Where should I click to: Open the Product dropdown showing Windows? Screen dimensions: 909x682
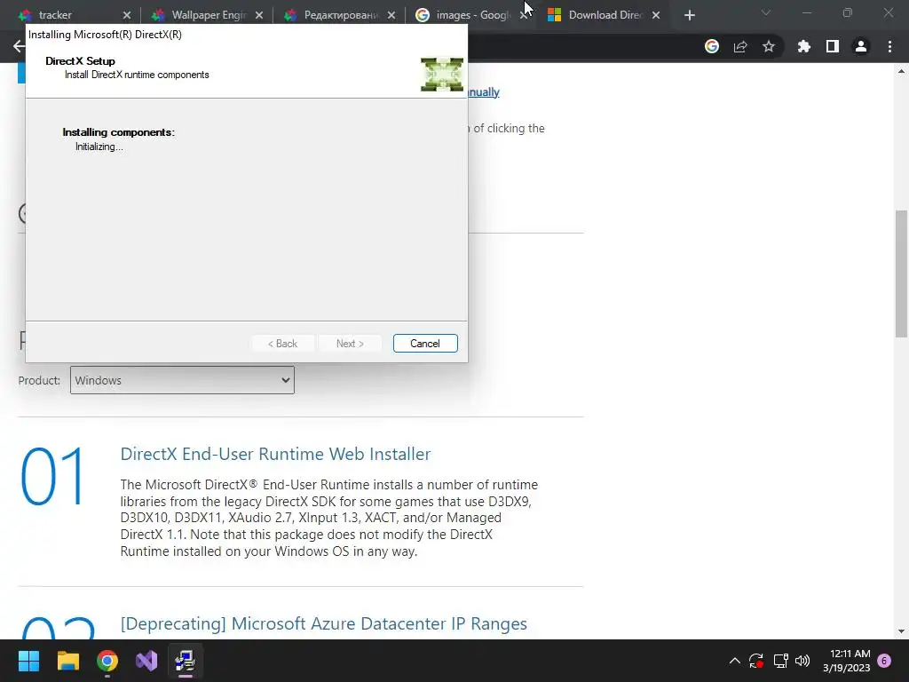pos(182,380)
